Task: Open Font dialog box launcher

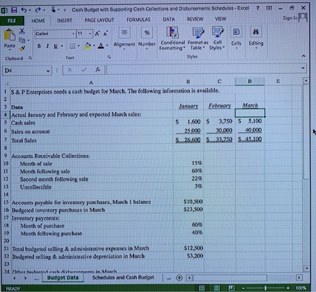Action: click(109, 57)
